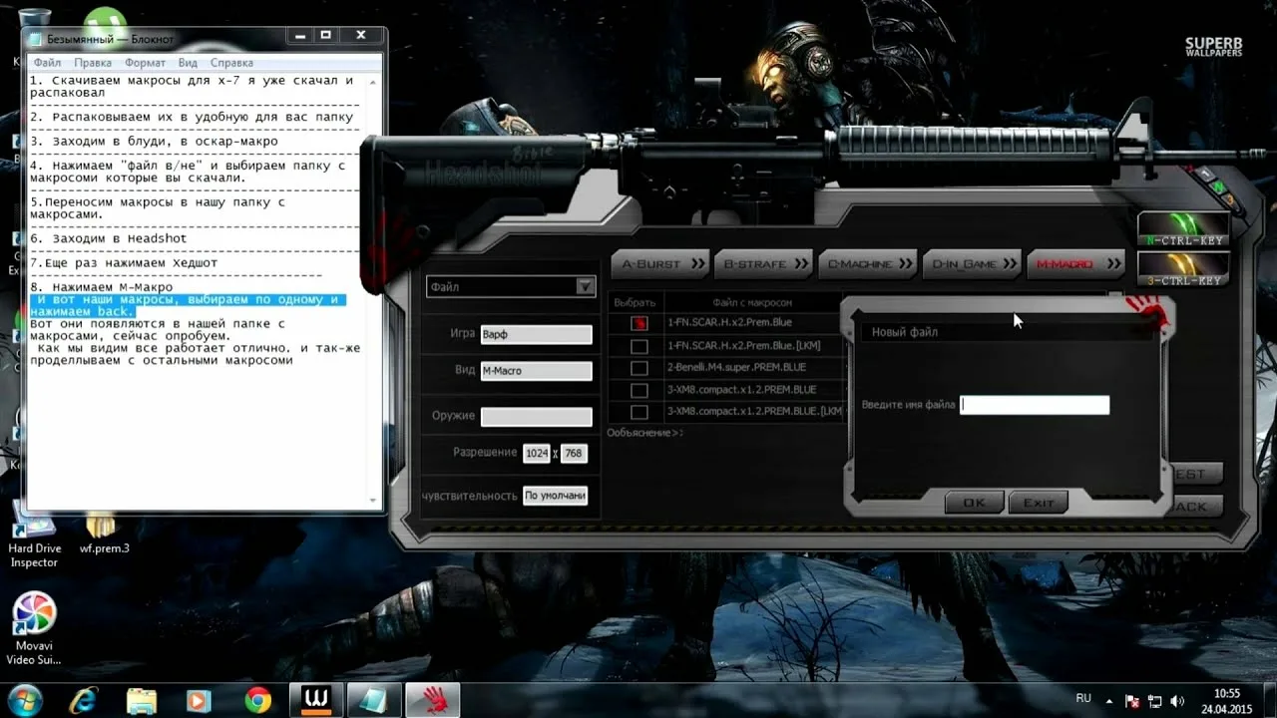Image resolution: width=1277 pixels, height=718 pixels.
Task: Switch to the Notepad taskbar button
Action: pyautogui.click(x=375, y=701)
